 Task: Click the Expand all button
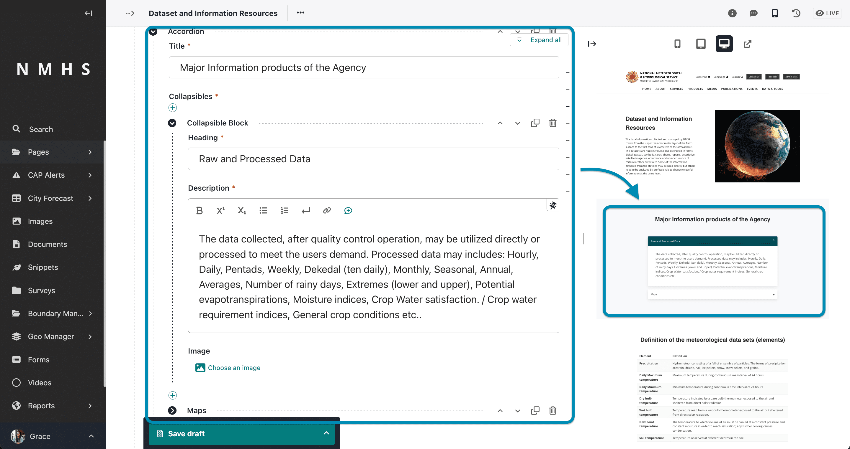(x=539, y=40)
